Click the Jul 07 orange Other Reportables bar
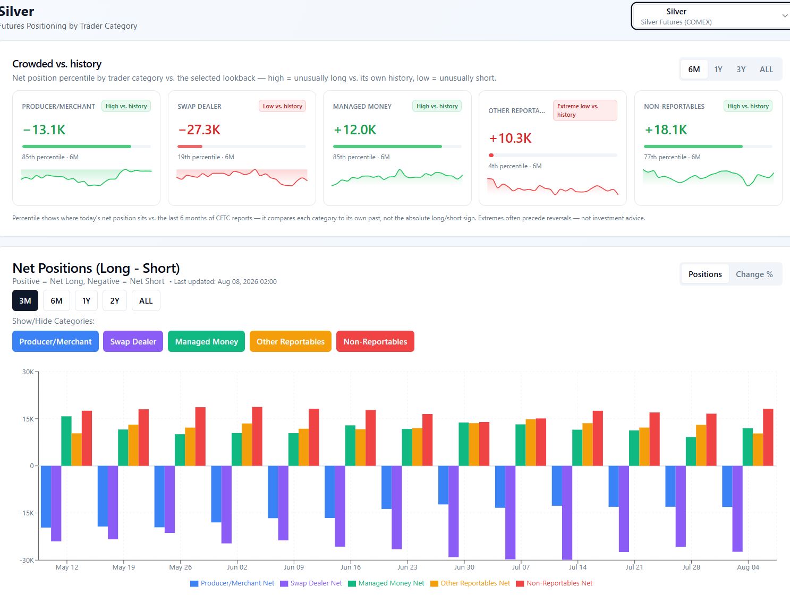Image resolution: width=790 pixels, height=612 pixels. pos(531,443)
